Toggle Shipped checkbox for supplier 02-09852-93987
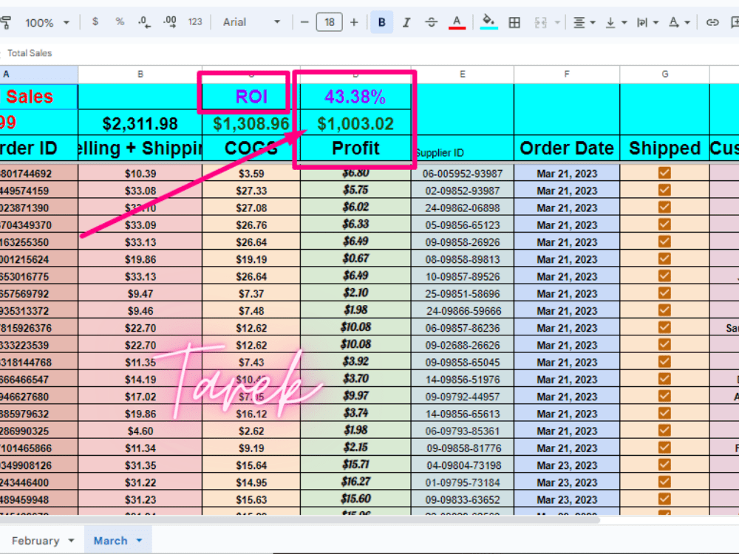This screenshot has width=739, height=554. [664, 190]
